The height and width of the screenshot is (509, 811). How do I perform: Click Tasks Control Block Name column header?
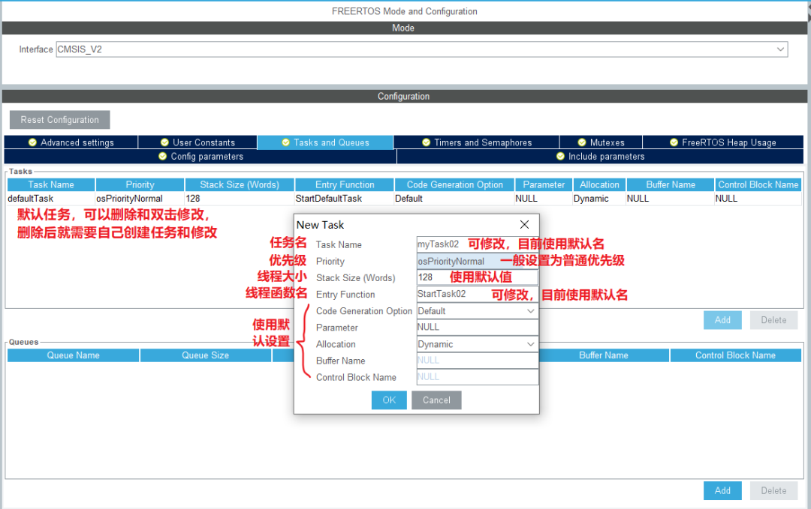[x=758, y=185]
